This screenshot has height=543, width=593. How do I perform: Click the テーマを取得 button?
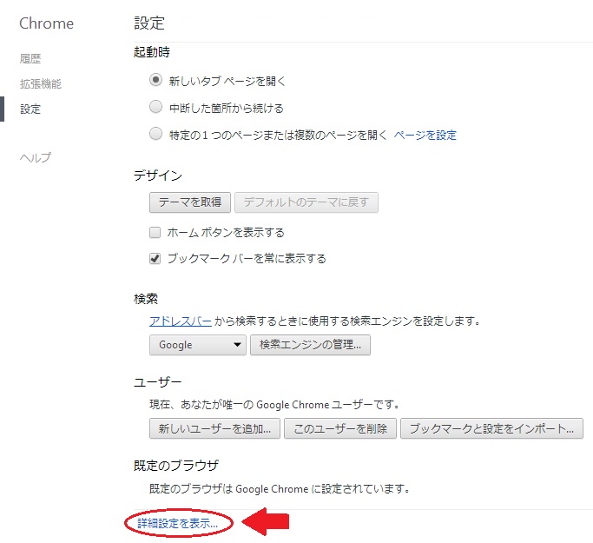[x=190, y=202]
